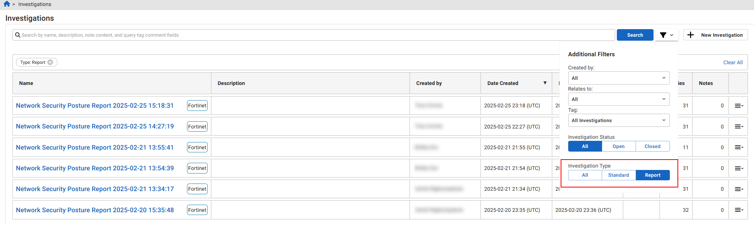Click the home icon in the breadcrumb
Image resolution: width=754 pixels, height=225 pixels.
tap(7, 4)
